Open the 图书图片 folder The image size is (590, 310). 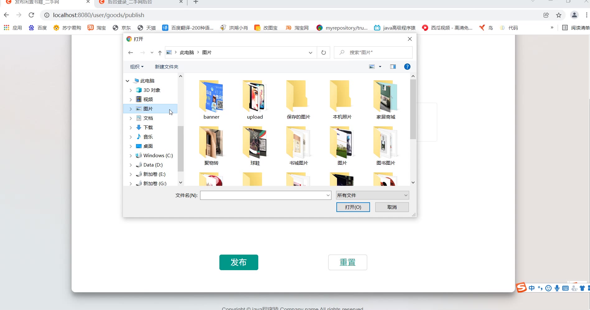(x=386, y=146)
